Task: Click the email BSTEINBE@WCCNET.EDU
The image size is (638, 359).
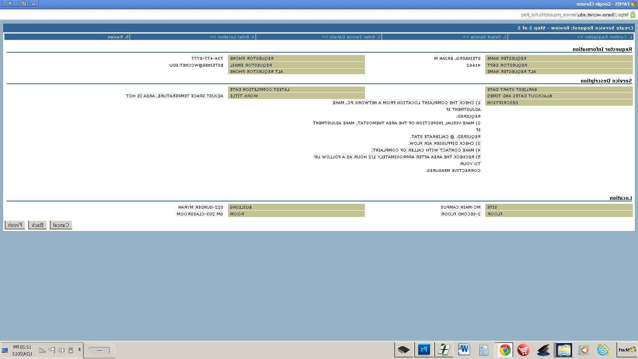Action: click(x=196, y=65)
